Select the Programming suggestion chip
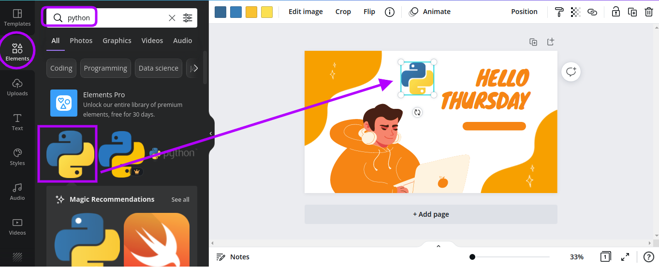This screenshot has width=659, height=269. click(x=105, y=68)
